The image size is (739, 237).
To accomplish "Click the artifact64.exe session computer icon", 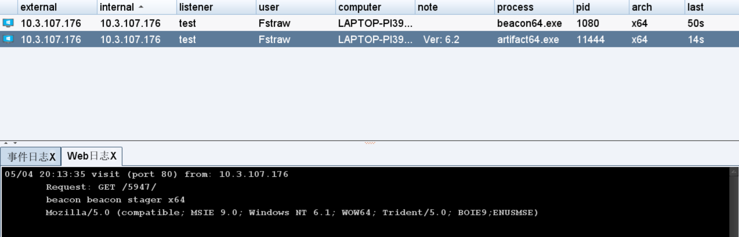I will (8, 39).
